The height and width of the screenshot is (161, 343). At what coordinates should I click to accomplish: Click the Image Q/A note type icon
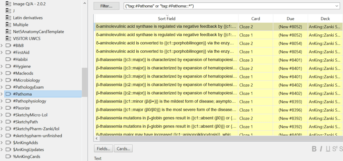tap(8, 4)
